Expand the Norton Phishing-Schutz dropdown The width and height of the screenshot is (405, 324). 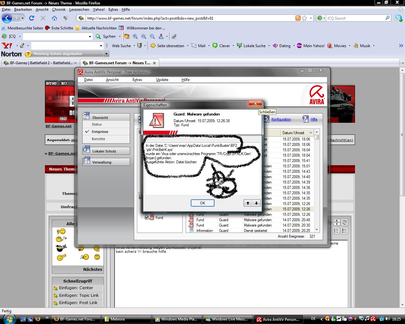(x=106, y=54)
